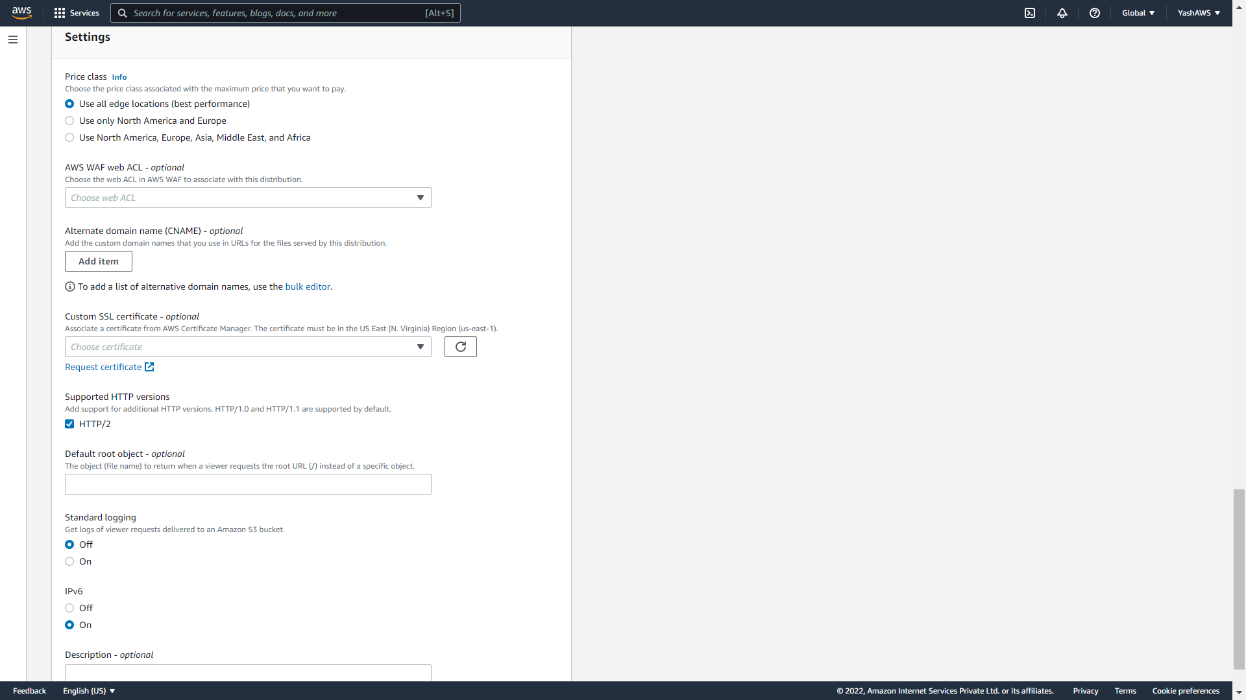The image size is (1246, 700).
Task: Click the AWS services grid icon
Action: pos(58,13)
